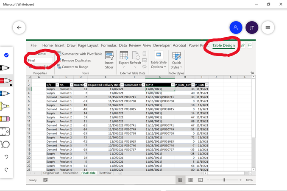The height and width of the screenshot is (191, 287).
Task: Add a new sheet with the plus icon
Action: click(120, 173)
